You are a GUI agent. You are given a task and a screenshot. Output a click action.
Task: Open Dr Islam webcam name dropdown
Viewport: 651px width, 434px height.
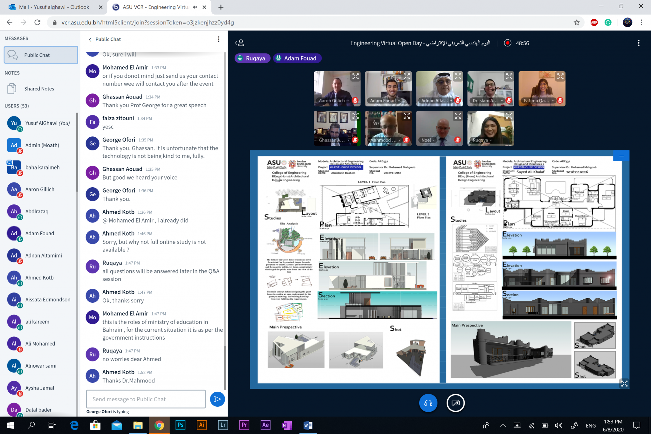pos(488,100)
